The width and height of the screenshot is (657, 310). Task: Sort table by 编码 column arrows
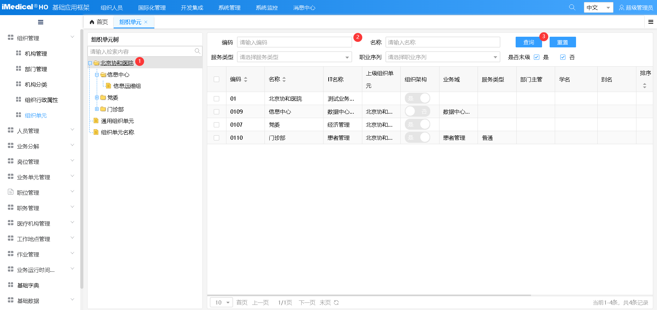(x=246, y=79)
